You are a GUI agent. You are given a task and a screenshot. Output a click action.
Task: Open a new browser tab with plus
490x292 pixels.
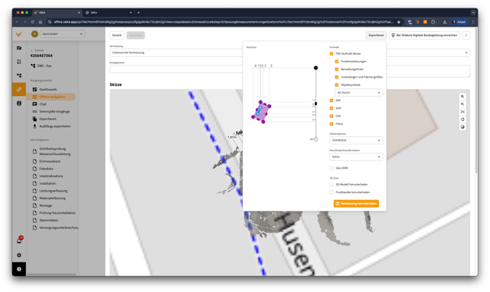tap(138, 12)
